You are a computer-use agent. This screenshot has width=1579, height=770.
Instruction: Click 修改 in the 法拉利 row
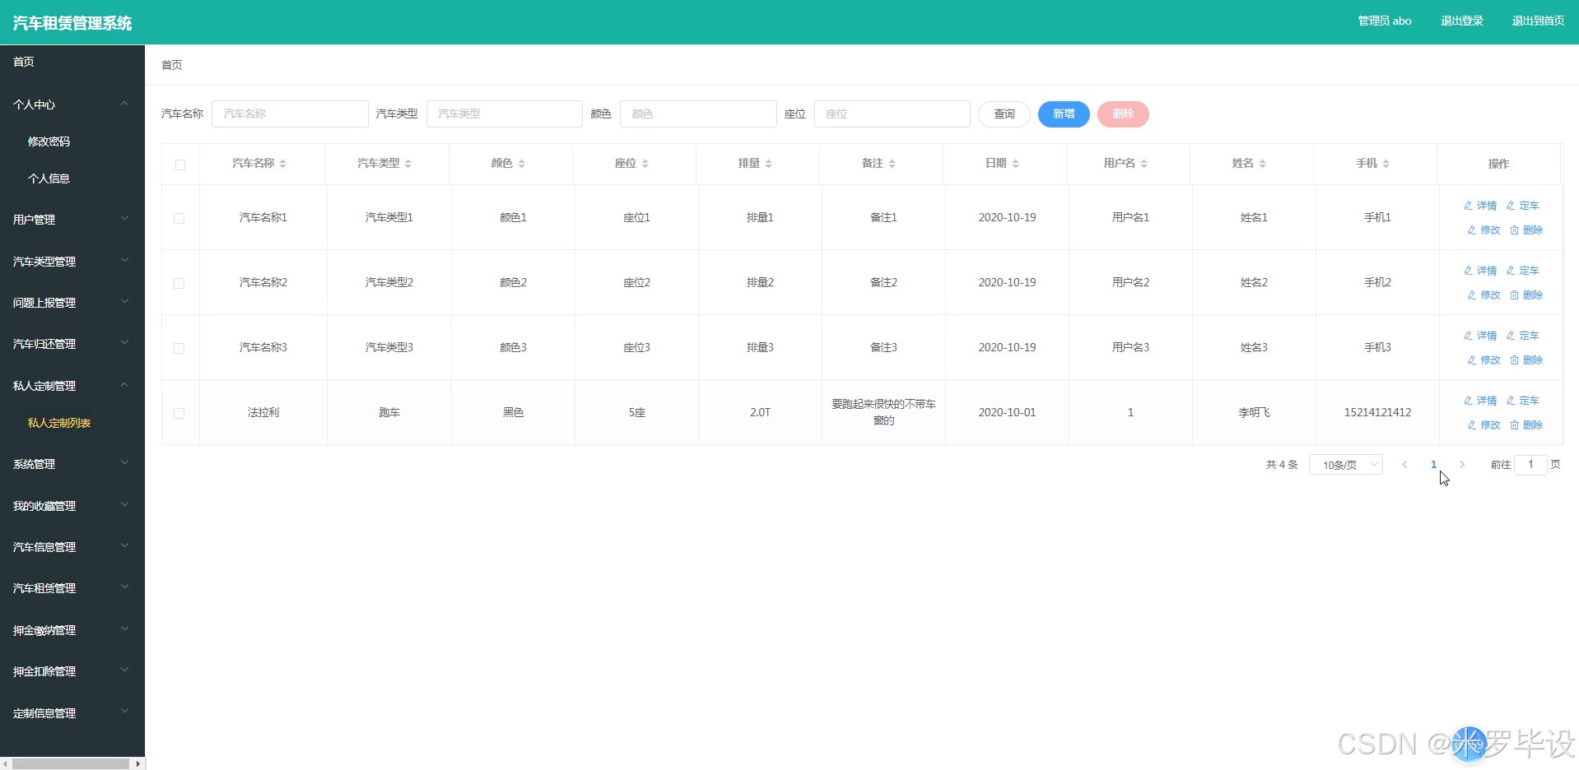pos(1484,425)
